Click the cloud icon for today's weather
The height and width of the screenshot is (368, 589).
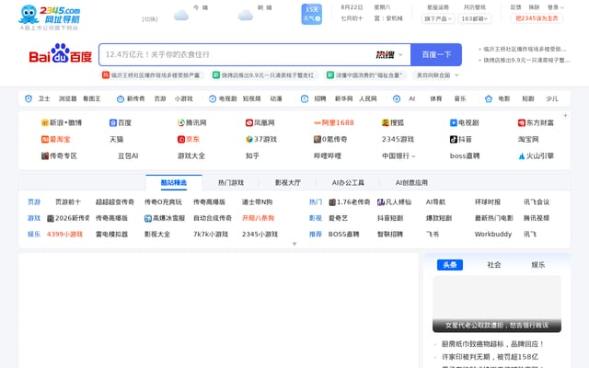click(181, 16)
